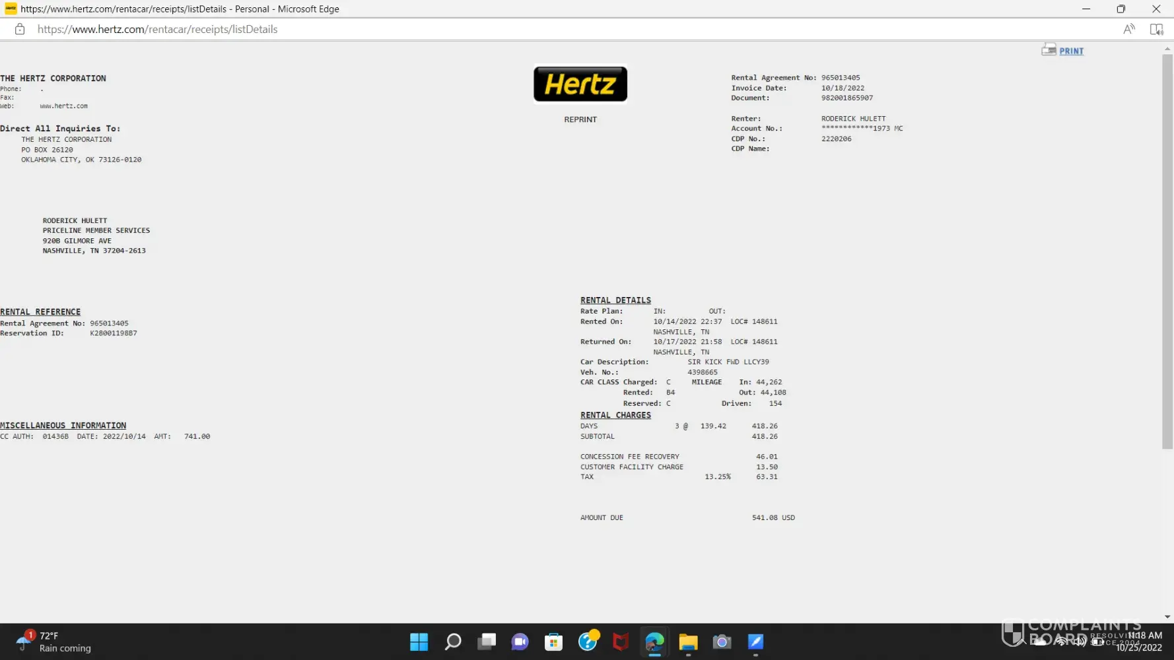Image resolution: width=1174 pixels, height=660 pixels.
Task: Launch the Camera app from the taskbar
Action: click(722, 642)
